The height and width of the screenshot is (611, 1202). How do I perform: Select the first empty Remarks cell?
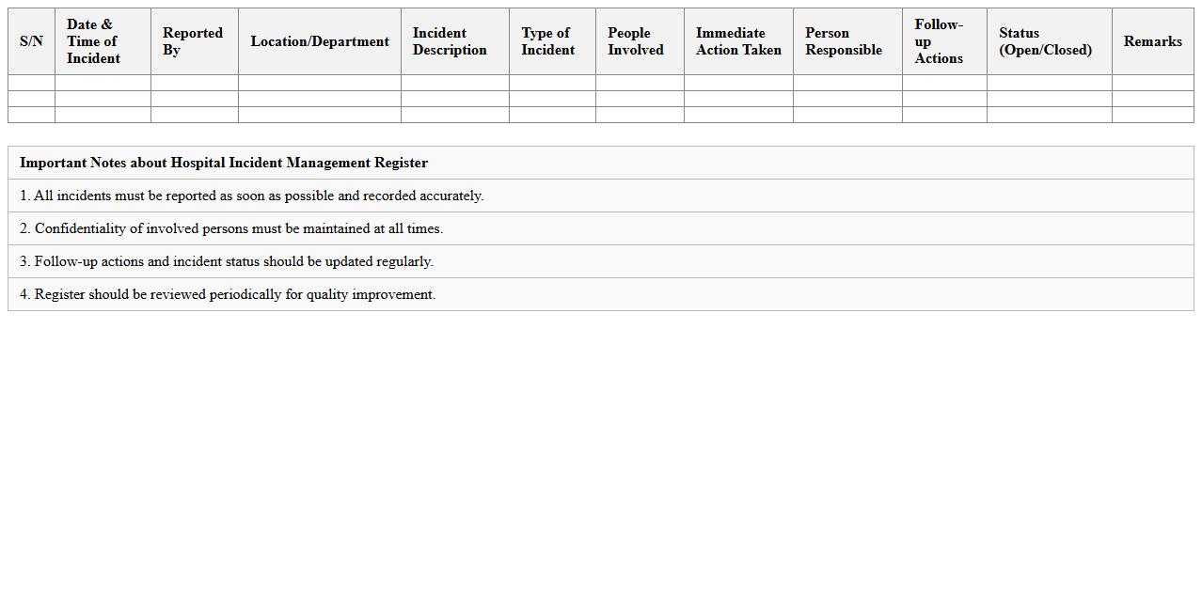tap(1152, 83)
